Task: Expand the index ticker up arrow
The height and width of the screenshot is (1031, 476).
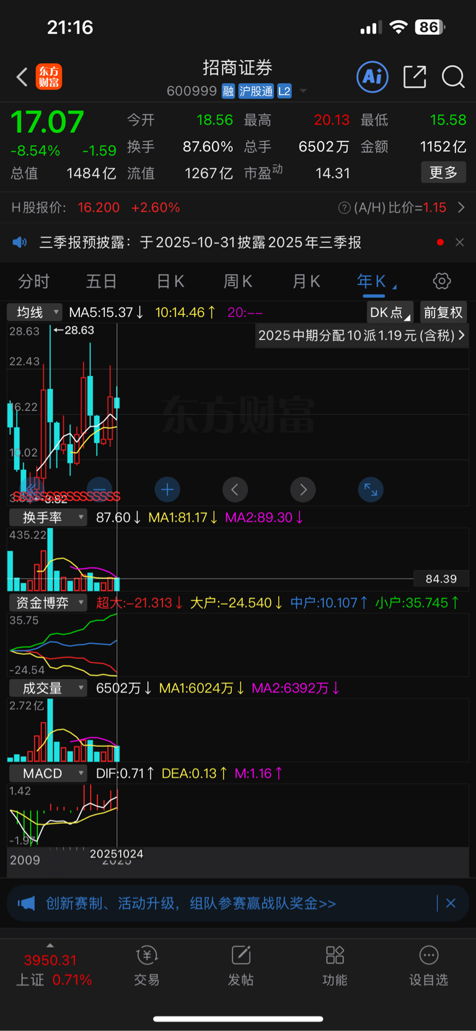Action: (50, 945)
